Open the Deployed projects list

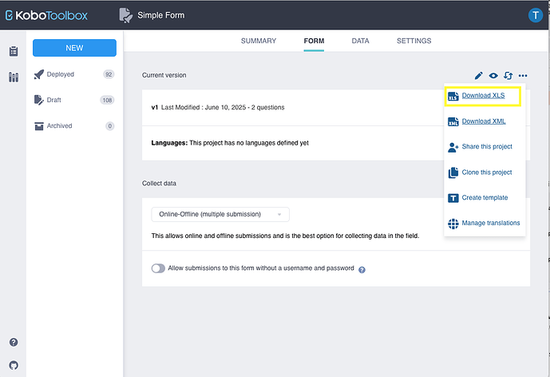[61, 74]
